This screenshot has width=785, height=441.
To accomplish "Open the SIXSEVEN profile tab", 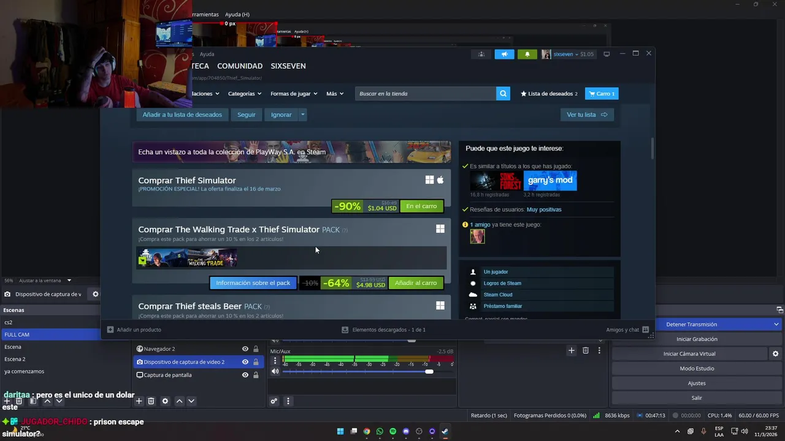I will [x=288, y=66].
